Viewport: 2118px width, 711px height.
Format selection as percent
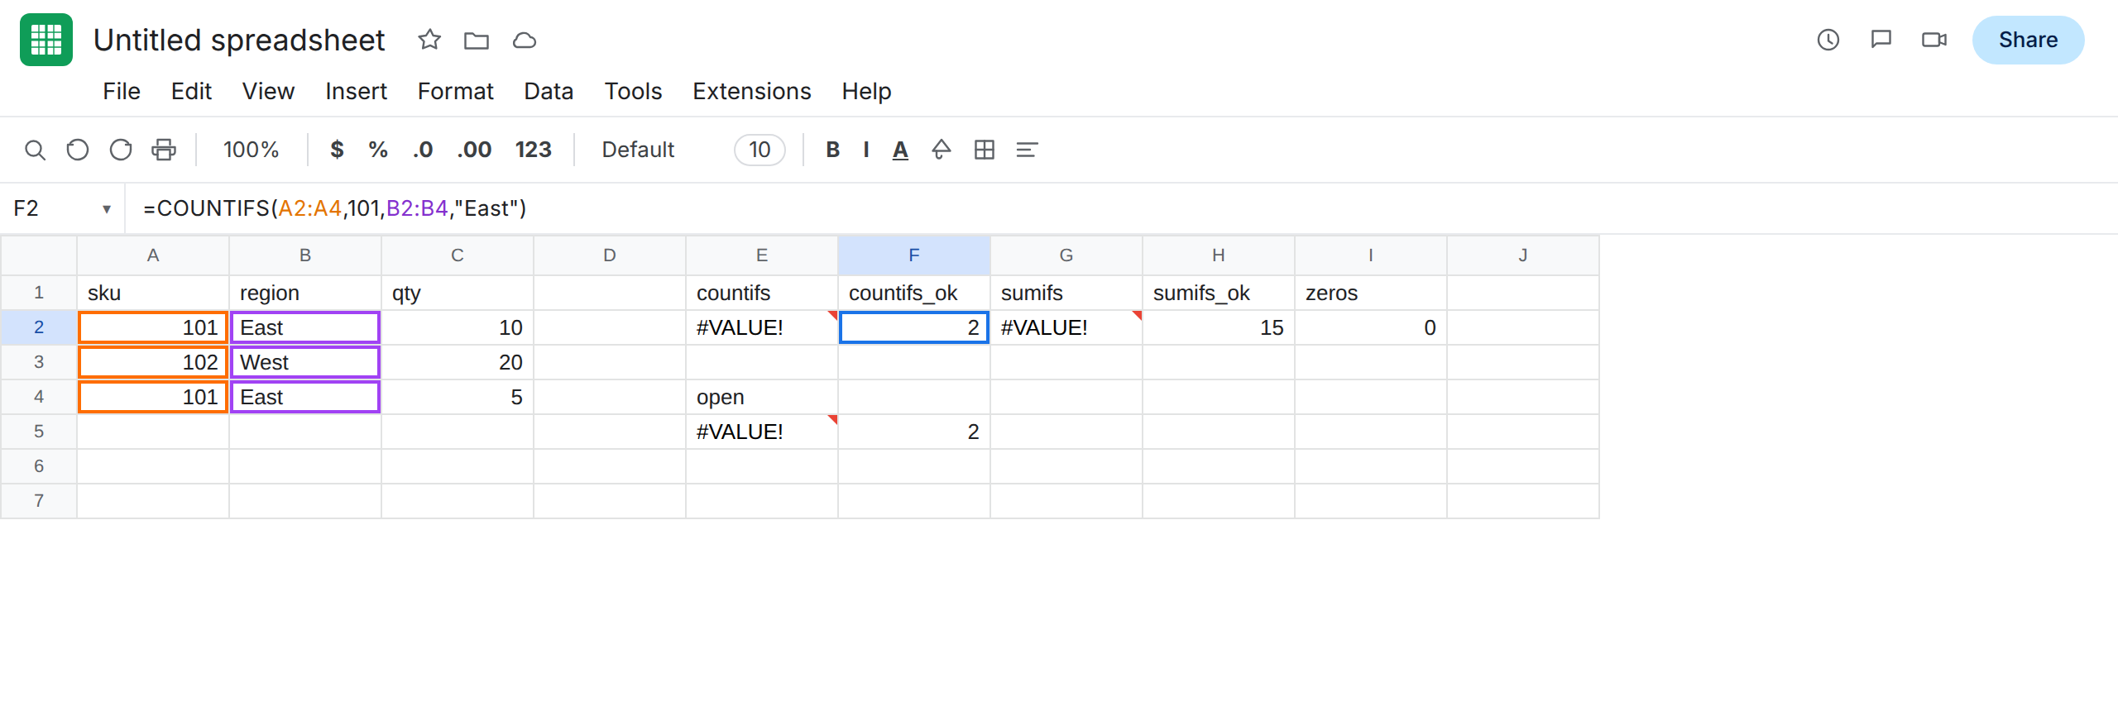(x=378, y=150)
